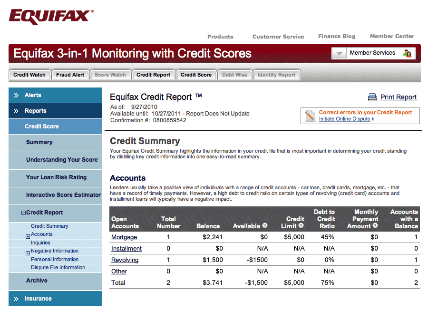Click the Revolving accounts link
The width and height of the screenshot is (428, 321).
click(x=125, y=260)
